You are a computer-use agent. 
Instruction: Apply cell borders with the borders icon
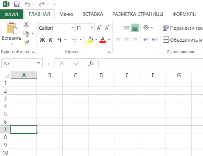point(75,39)
